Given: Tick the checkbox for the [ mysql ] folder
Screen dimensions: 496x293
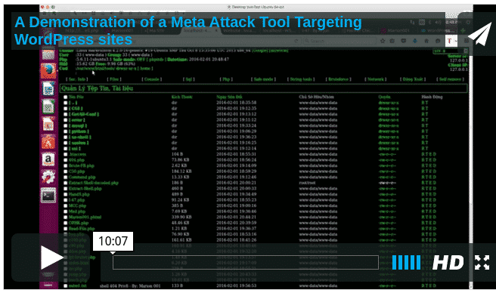Looking at the screenshot, I should click(66, 126).
